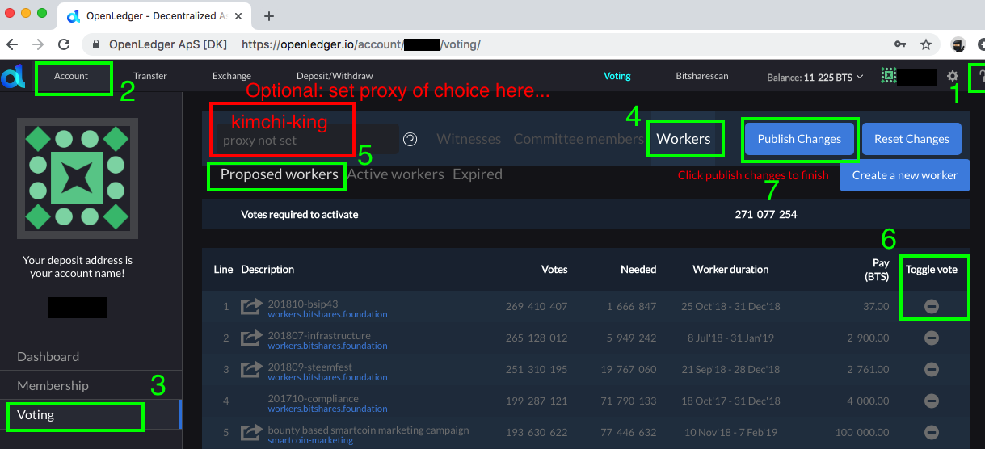Open the saved password key icon
Screen dimensions: 985x449
pos(899,44)
